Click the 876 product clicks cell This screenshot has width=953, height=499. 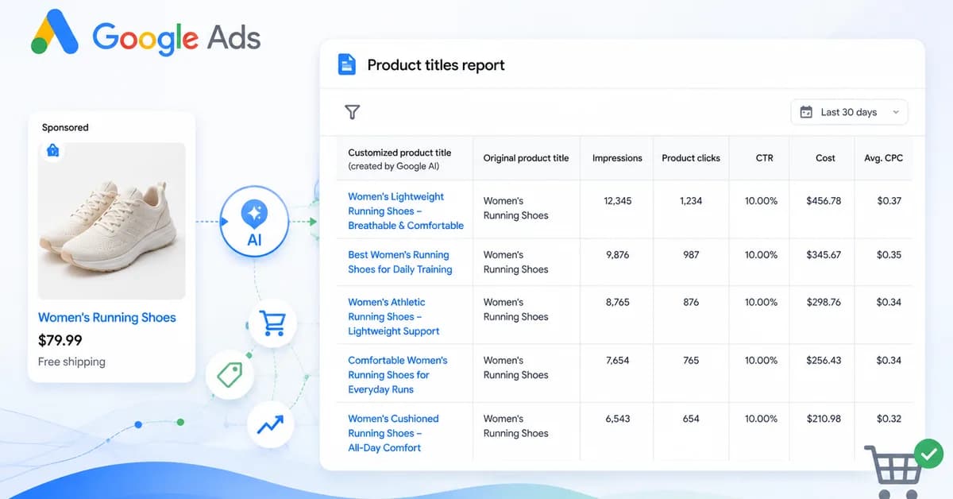pos(691,302)
